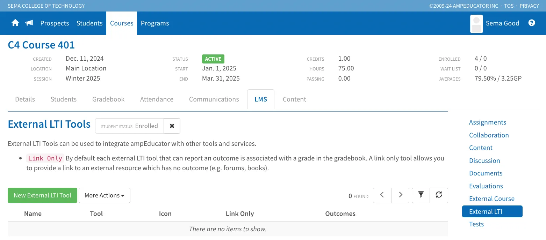The height and width of the screenshot is (240, 546).
Task: Open the Programs menu
Action: point(155,23)
